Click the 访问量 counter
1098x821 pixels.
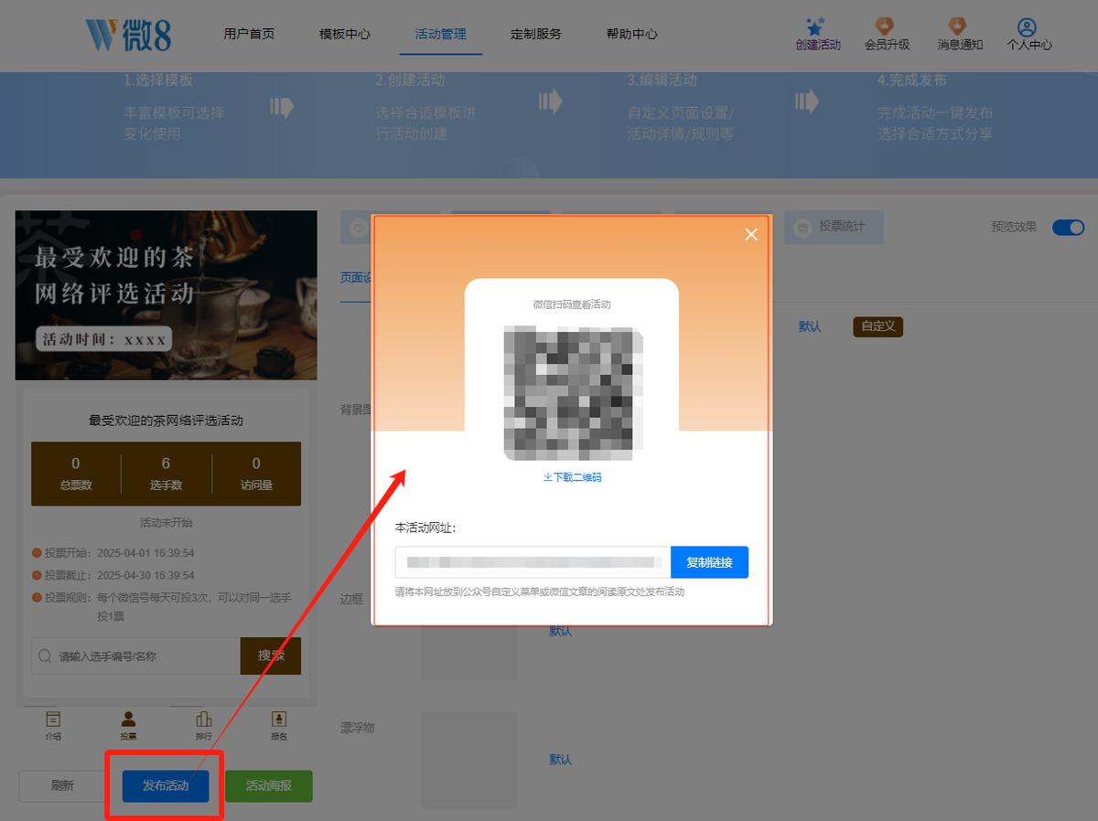click(x=256, y=474)
